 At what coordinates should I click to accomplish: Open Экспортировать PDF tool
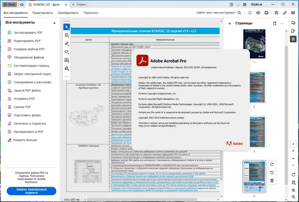coord(25,33)
